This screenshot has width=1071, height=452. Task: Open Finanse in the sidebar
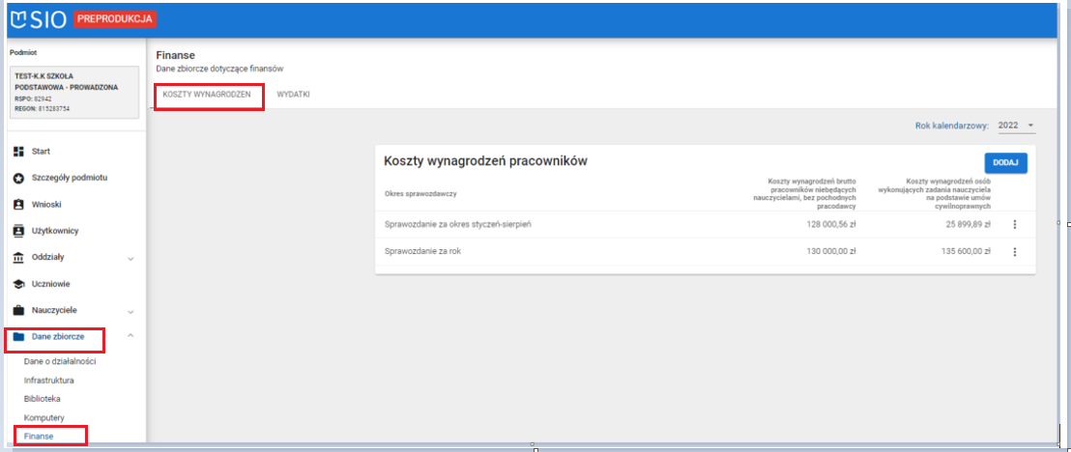click(x=39, y=437)
